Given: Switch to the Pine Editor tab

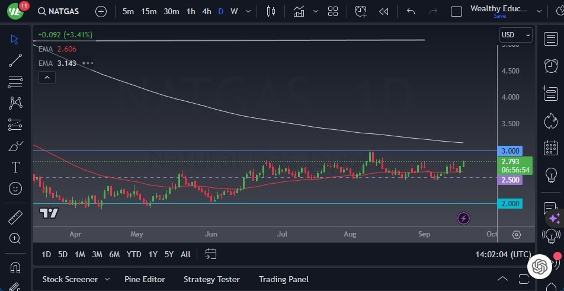Looking at the screenshot, I should point(145,279).
